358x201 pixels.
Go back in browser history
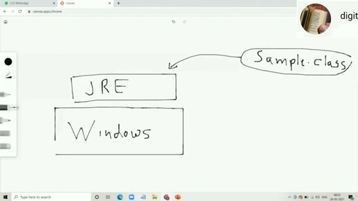coord(5,11)
